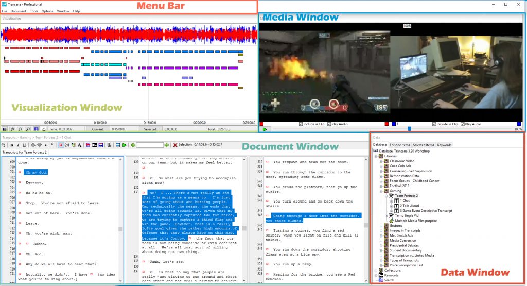Switch to the Keywords tab in Data window
The image size is (527, 286).
444,145
